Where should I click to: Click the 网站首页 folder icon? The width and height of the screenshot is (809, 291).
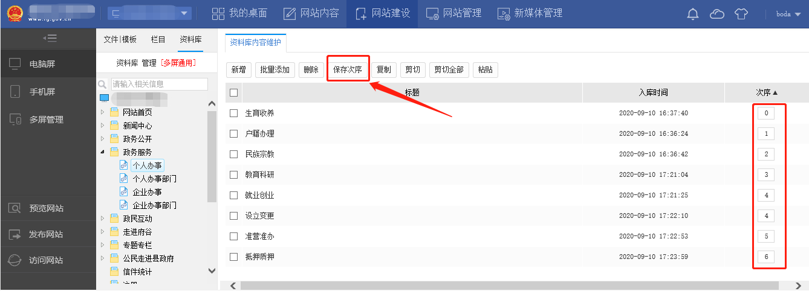click(114, 112)
